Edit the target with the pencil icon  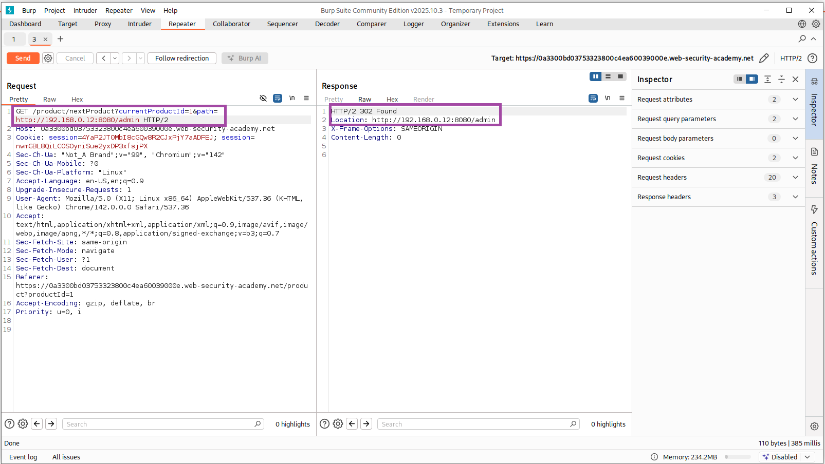click(x=764, y=59)
